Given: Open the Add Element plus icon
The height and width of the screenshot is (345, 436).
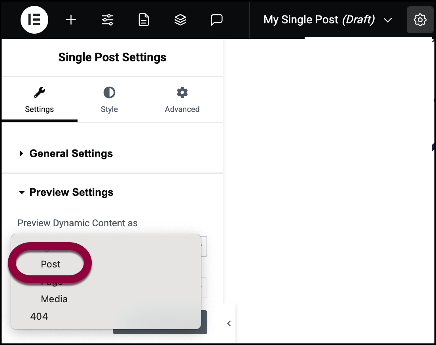Looking at the screenshot, I should 71,20.
